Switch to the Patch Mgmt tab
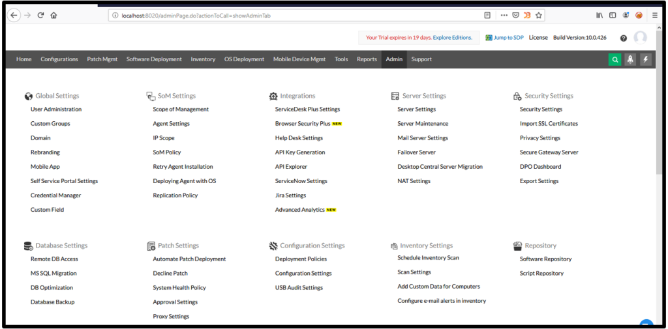668x329 pixels. pyautogui.click(x=102, y=59)
